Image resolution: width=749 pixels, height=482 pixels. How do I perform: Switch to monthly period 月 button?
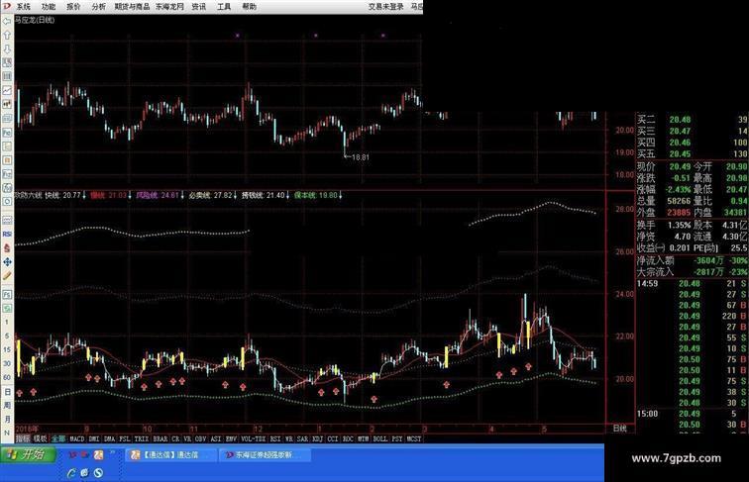pos(7,419)
